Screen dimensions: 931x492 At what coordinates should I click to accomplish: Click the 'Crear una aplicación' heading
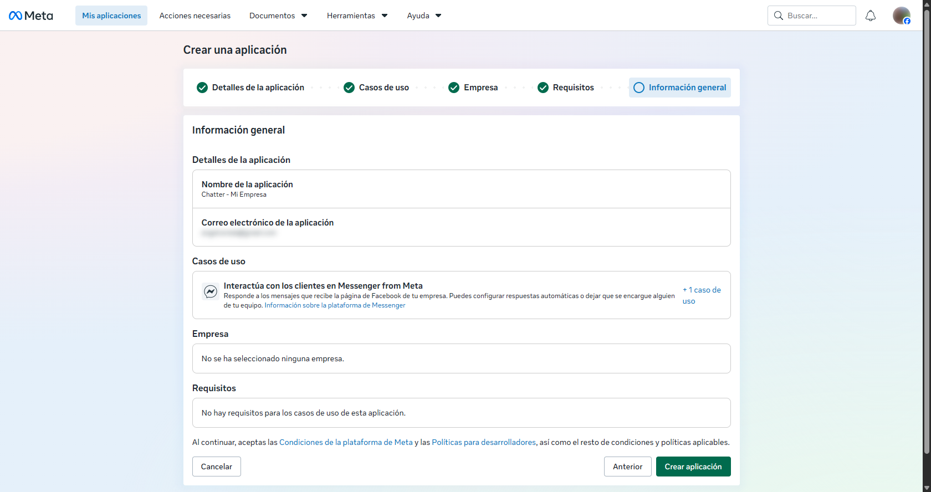click(x=235, y=50)
